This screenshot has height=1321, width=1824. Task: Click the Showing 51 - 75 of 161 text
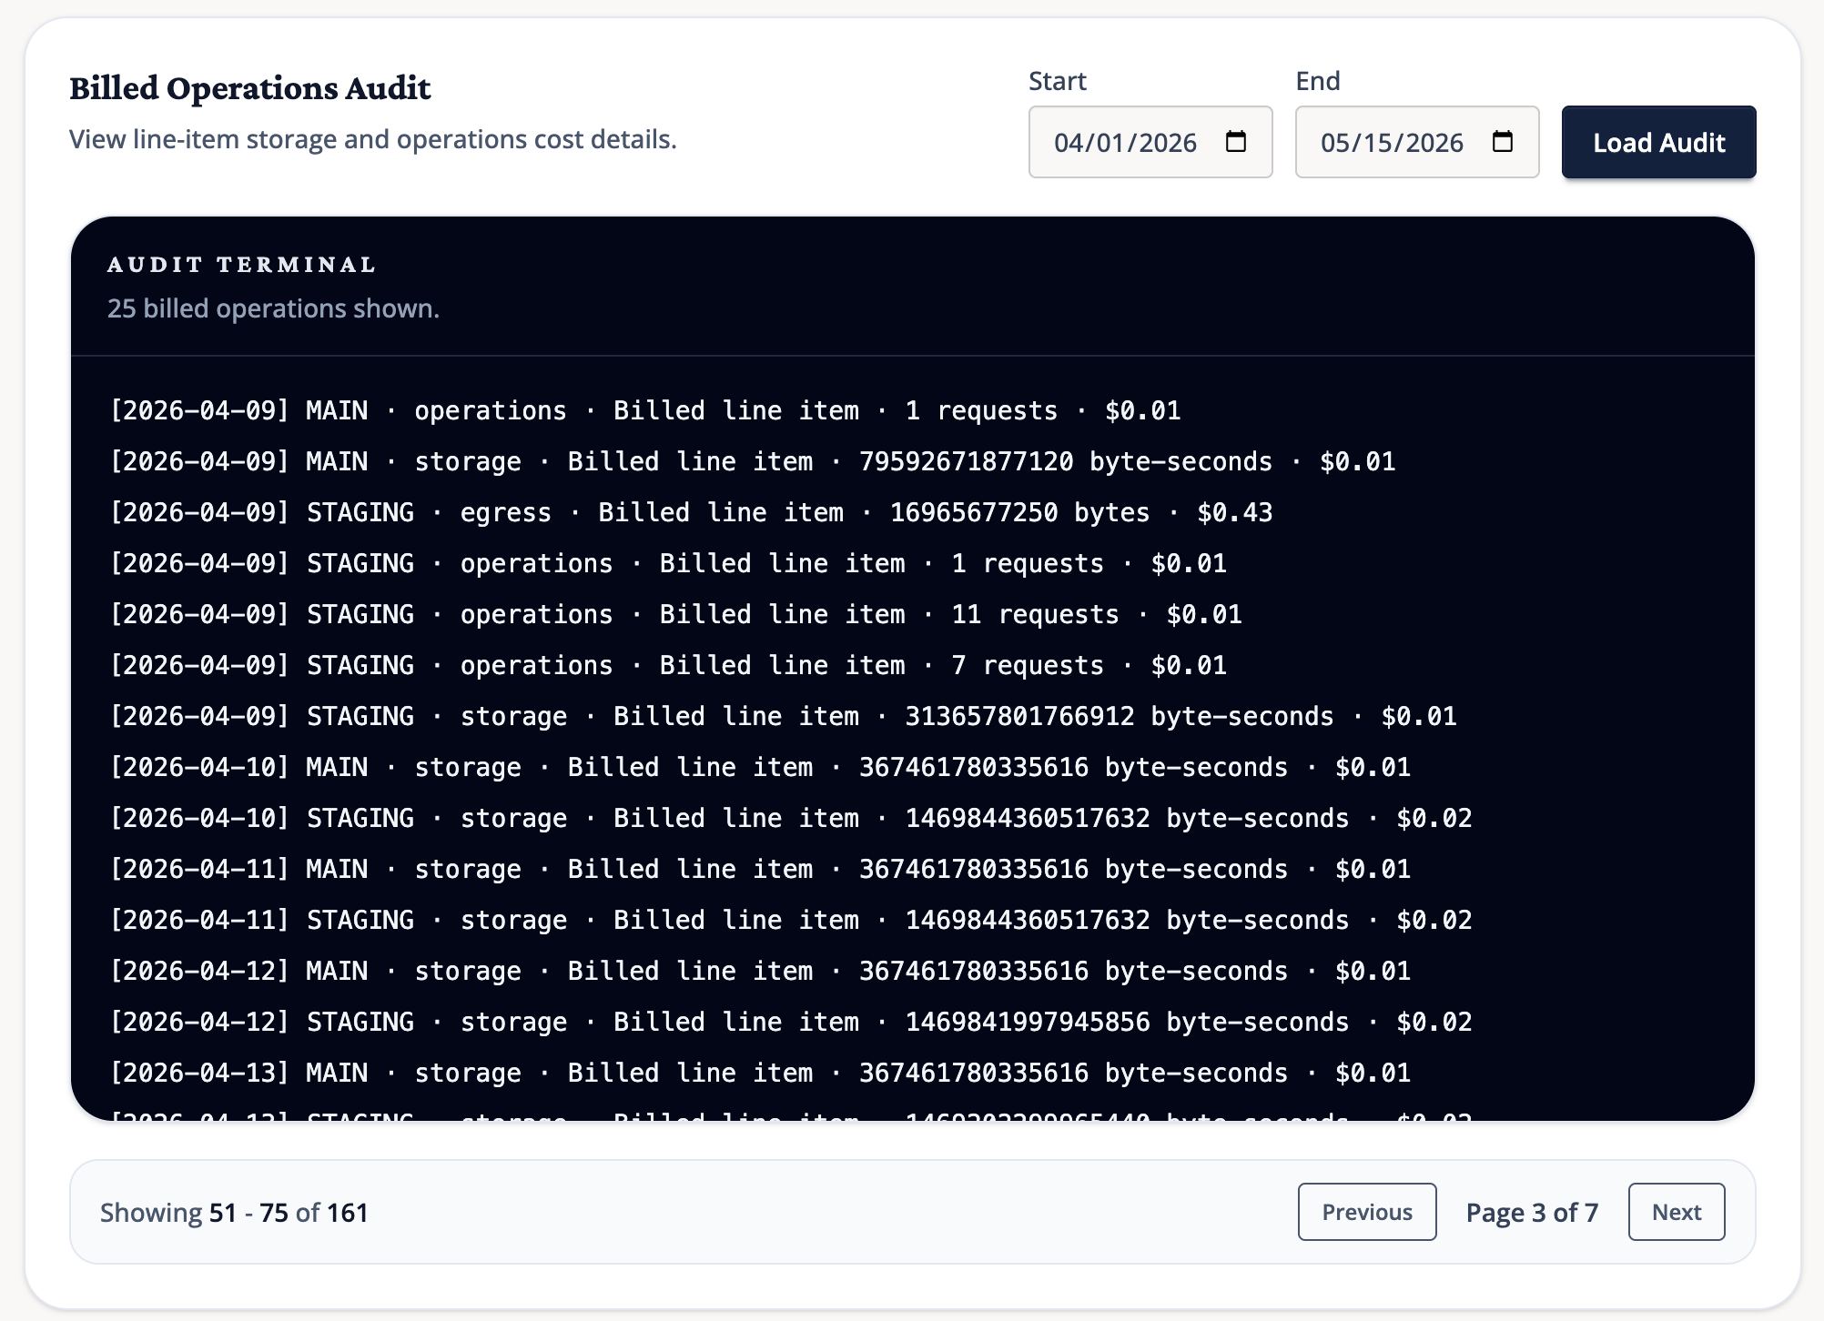(234, 1212)
